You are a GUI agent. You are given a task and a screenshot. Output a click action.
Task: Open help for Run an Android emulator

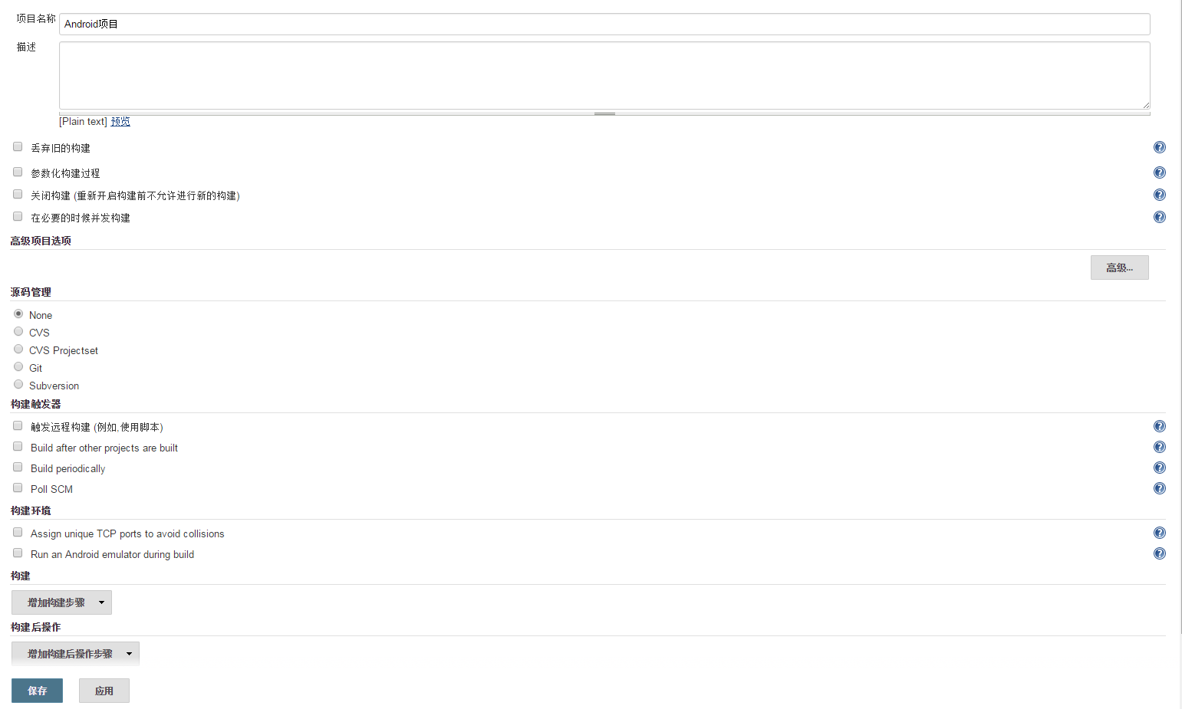(1160, 553)
